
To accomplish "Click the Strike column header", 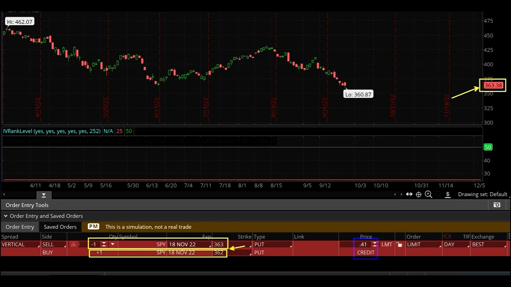I will tap(244, 236).
